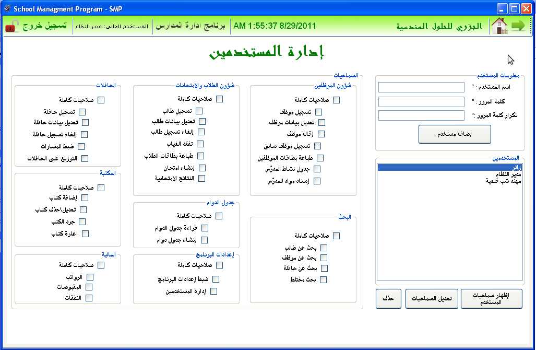
Task: Check بحث عن حافلة permission
Action: [x=325, y=268]
